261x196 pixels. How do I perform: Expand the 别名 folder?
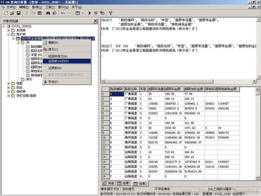coord(8,88)
